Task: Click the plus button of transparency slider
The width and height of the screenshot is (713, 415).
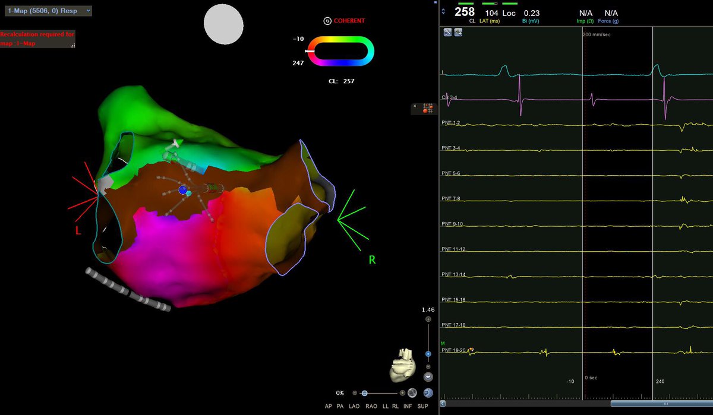Action: click(x=402, y=393)
